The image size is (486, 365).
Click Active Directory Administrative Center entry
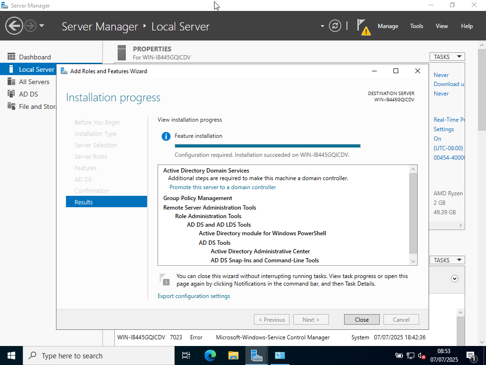tap(260, 251)
